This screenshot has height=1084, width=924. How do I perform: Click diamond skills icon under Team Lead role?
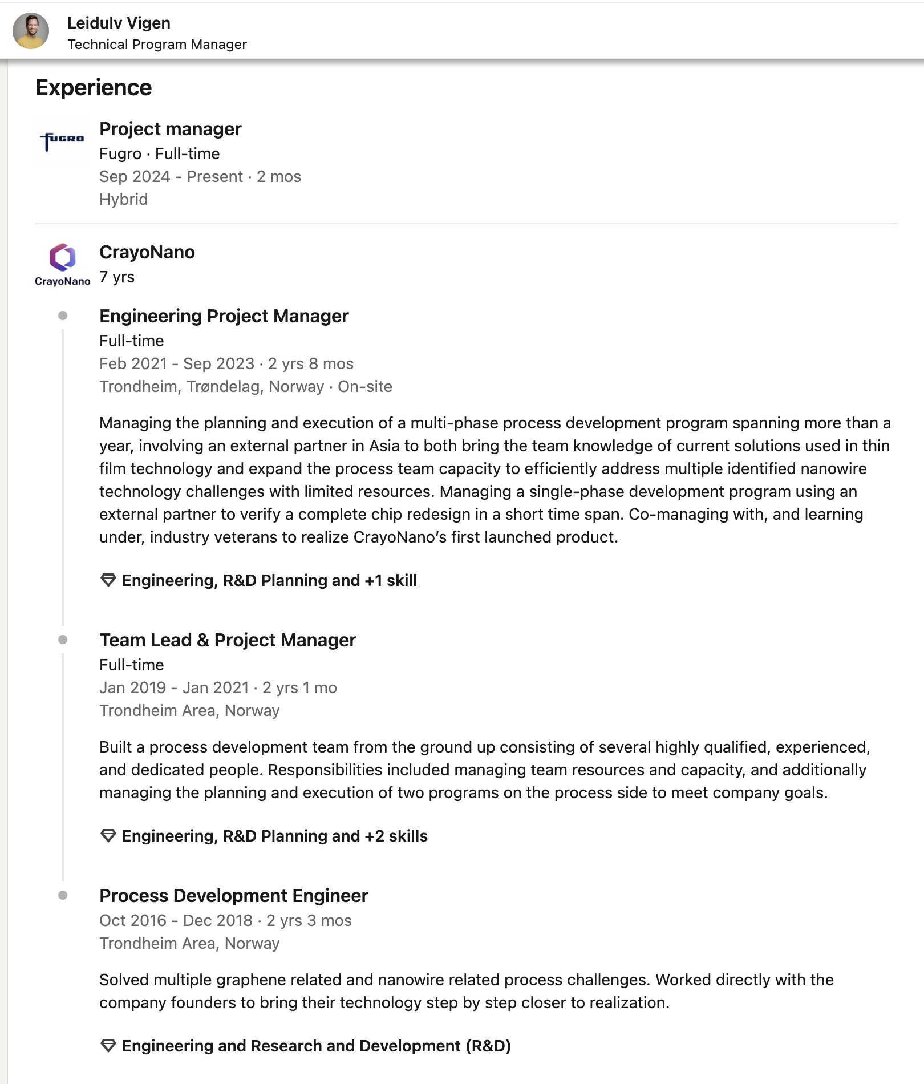(x=108, y=836)
